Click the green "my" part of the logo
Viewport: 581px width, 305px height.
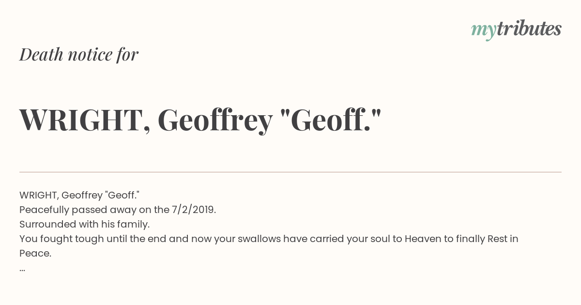[x=483, y=31]
